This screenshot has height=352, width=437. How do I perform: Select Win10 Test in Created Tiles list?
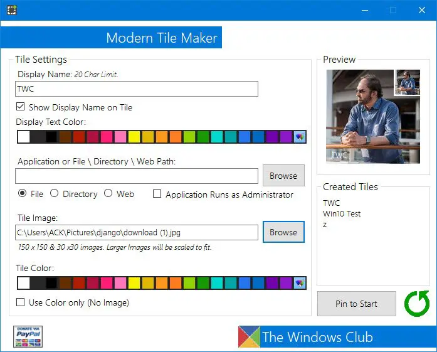(x=342, y=214)
